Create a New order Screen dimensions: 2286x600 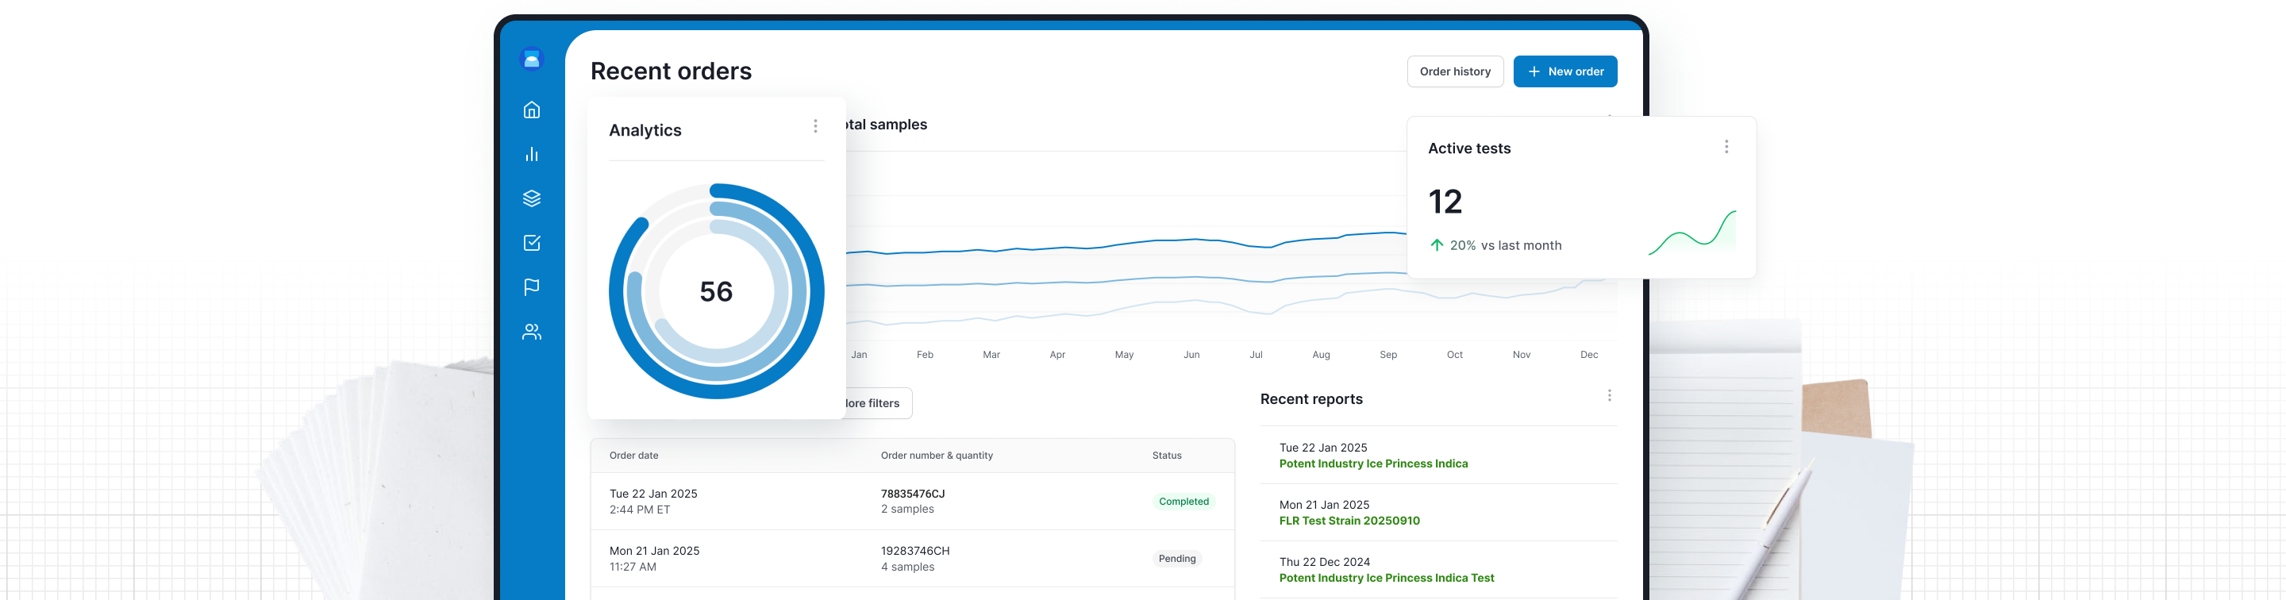pos(1564,72)
